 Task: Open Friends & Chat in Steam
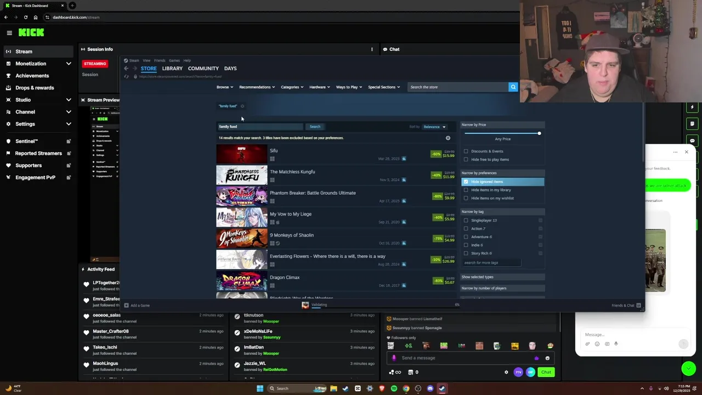pos(626,306)
